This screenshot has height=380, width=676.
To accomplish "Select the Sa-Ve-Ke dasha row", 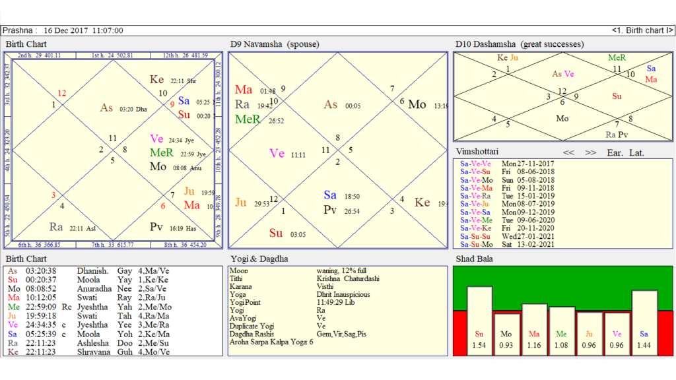I will [507, 228].
